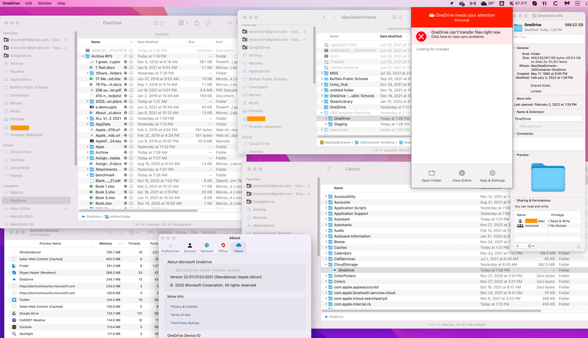Viewport: 588px width, 338px height.
Task: Click add user plus button in Sharing & Permissions
Action: (517, 246)
